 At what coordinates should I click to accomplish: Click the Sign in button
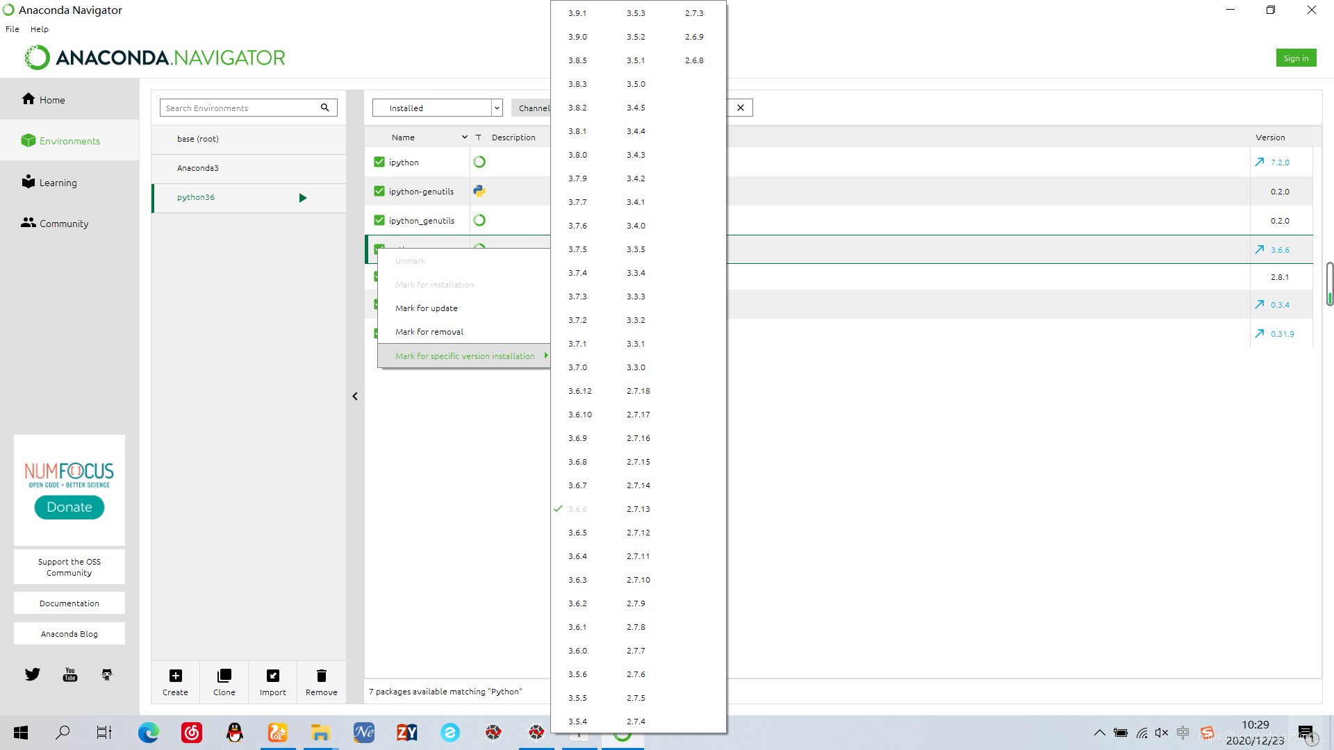1296,58
